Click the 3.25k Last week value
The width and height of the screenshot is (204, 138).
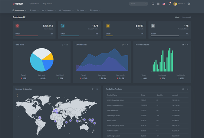[x=43, y=78]
